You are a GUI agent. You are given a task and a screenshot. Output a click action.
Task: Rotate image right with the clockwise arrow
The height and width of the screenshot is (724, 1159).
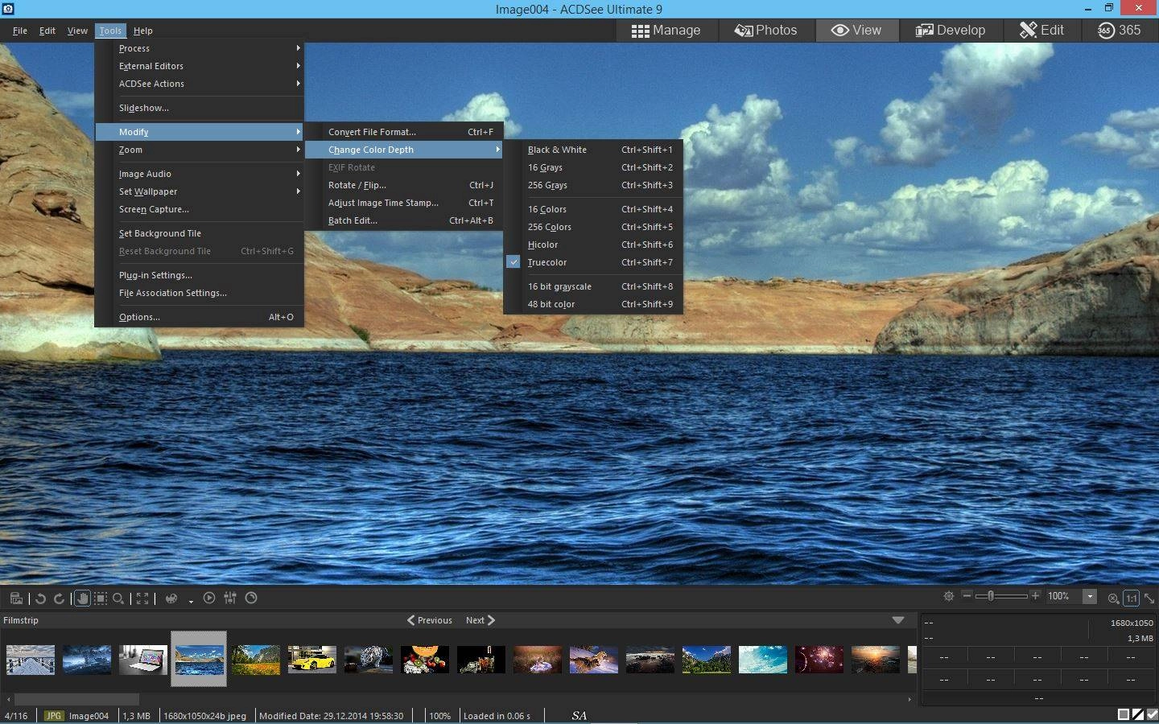tap(59, 598)
